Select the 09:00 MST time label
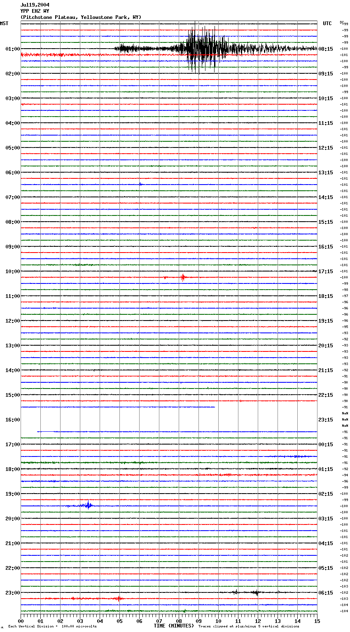The image size is (350, 632). click(13, 247)
